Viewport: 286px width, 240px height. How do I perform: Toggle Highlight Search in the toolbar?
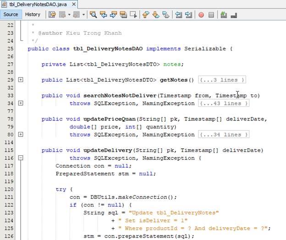point(123,15)
